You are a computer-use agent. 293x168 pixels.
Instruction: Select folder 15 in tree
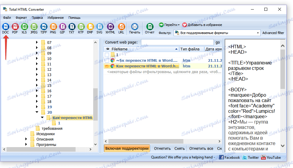(49, 86)
